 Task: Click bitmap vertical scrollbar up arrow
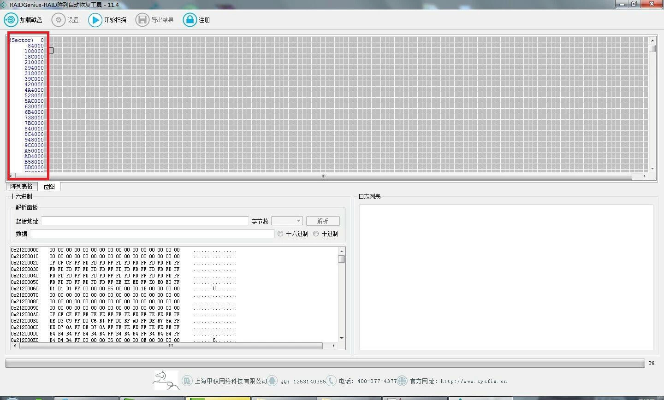point(652,40)
